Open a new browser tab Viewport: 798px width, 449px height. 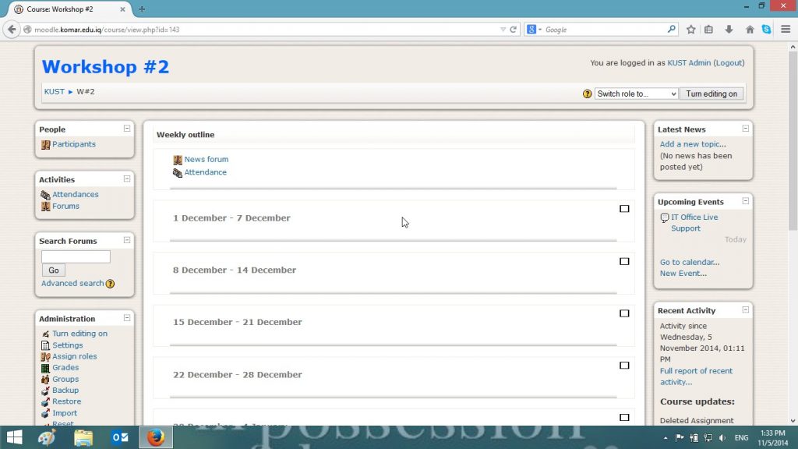coord(142,9)
